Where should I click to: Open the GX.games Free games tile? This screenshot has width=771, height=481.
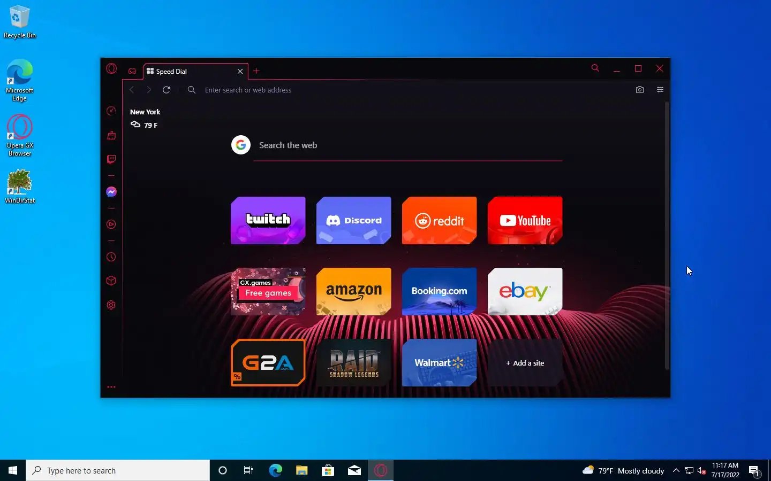268,291
